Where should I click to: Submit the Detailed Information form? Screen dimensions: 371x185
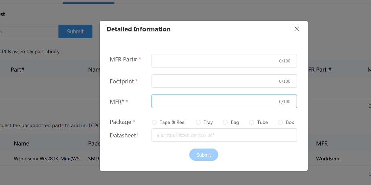[204, 155]
